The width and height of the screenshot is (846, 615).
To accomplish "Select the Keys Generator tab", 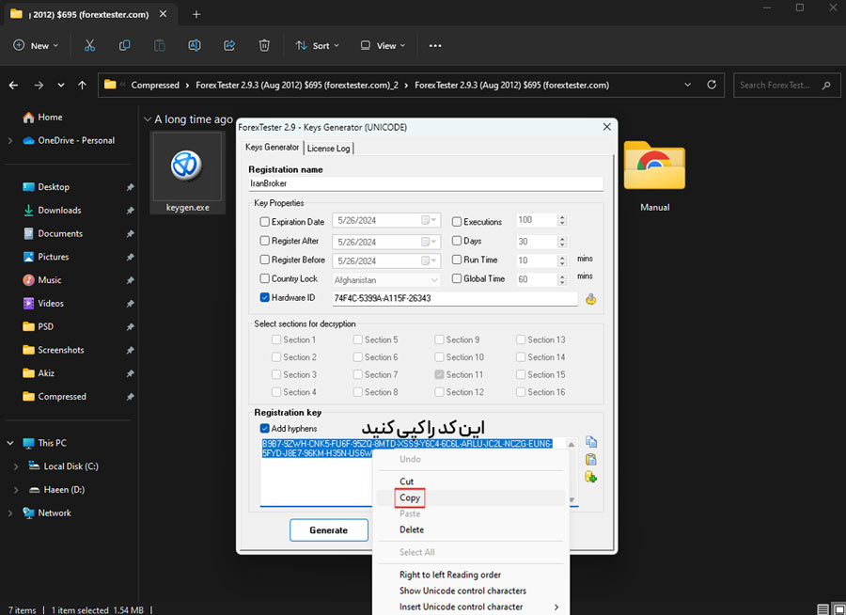I will pyautogui.click(x=272, y=147).
